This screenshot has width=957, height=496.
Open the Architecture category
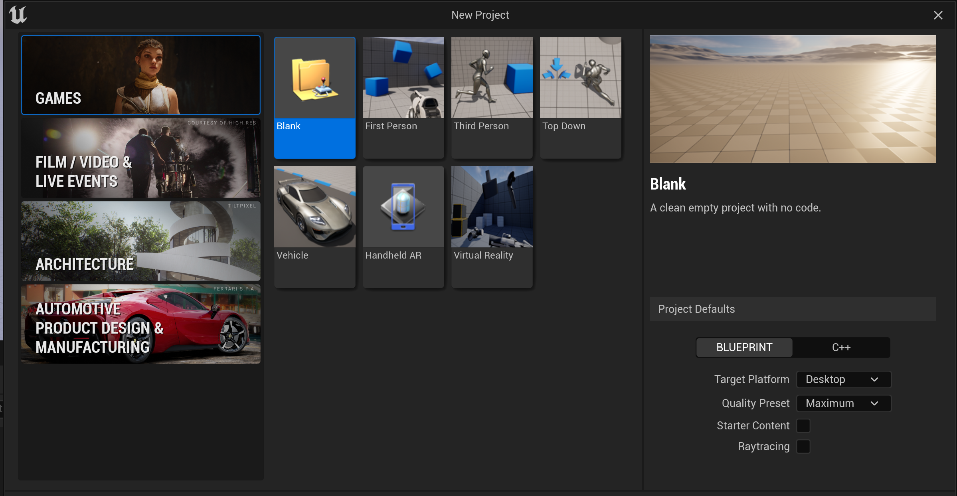141,241
